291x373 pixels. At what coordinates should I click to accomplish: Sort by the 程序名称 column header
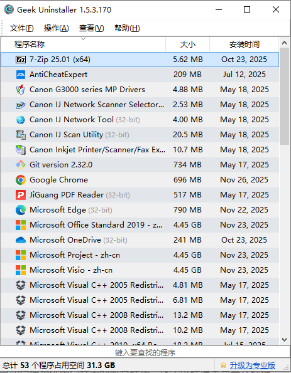[83, 45]
